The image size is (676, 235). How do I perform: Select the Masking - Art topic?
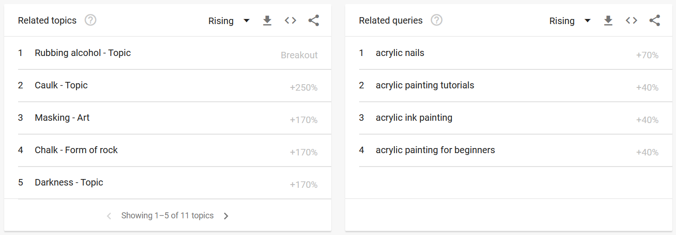[62, 117]
